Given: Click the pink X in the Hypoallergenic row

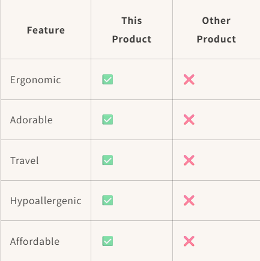Looking at the screenshot, I should pos(189,201).
